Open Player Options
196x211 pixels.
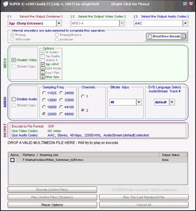point(52,205)
